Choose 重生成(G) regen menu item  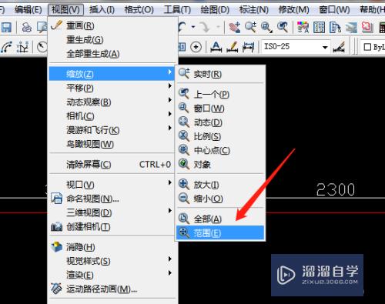(112, 40)
